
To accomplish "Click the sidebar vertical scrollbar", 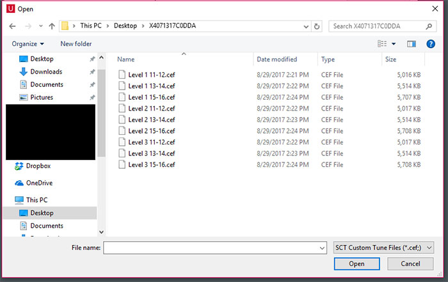I will coord(100,115).
